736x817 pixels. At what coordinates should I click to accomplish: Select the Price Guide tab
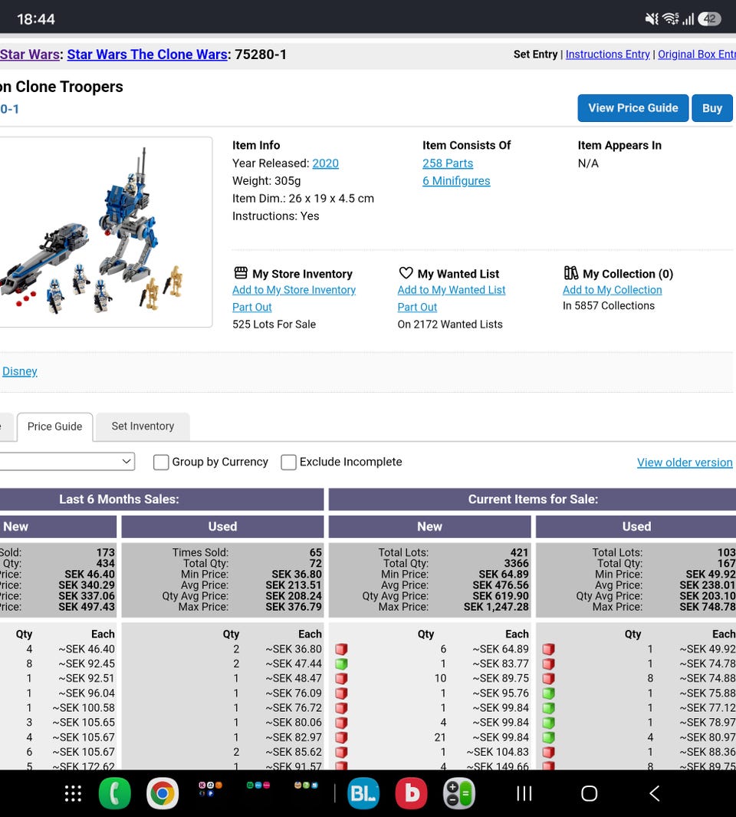54,427
